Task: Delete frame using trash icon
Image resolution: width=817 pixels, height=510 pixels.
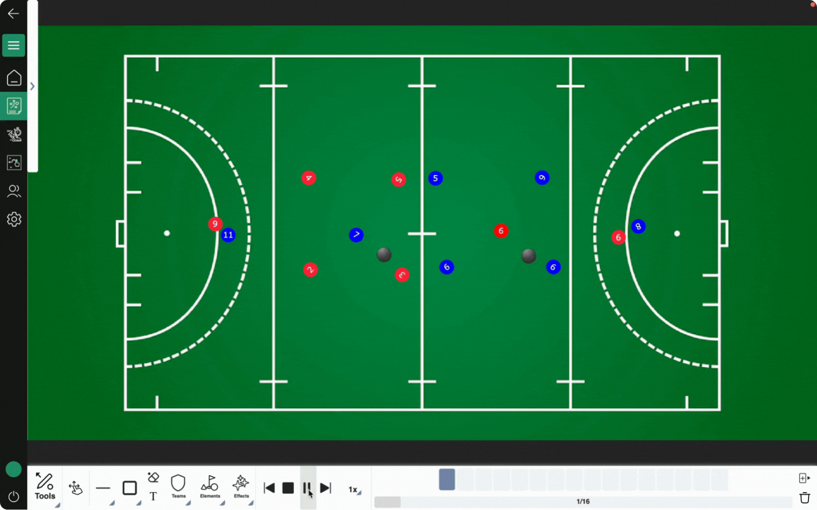Action: [804, 498]
